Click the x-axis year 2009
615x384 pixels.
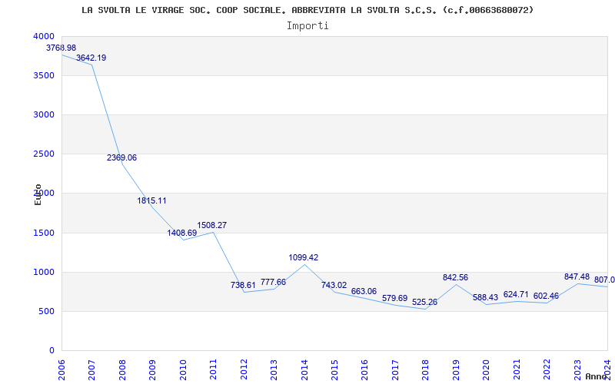pyautogui.click(x=152, y=369)
